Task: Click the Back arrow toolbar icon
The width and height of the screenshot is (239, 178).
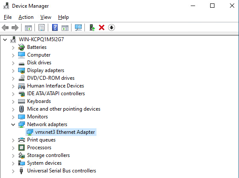Action: click(x=5, y=27)
